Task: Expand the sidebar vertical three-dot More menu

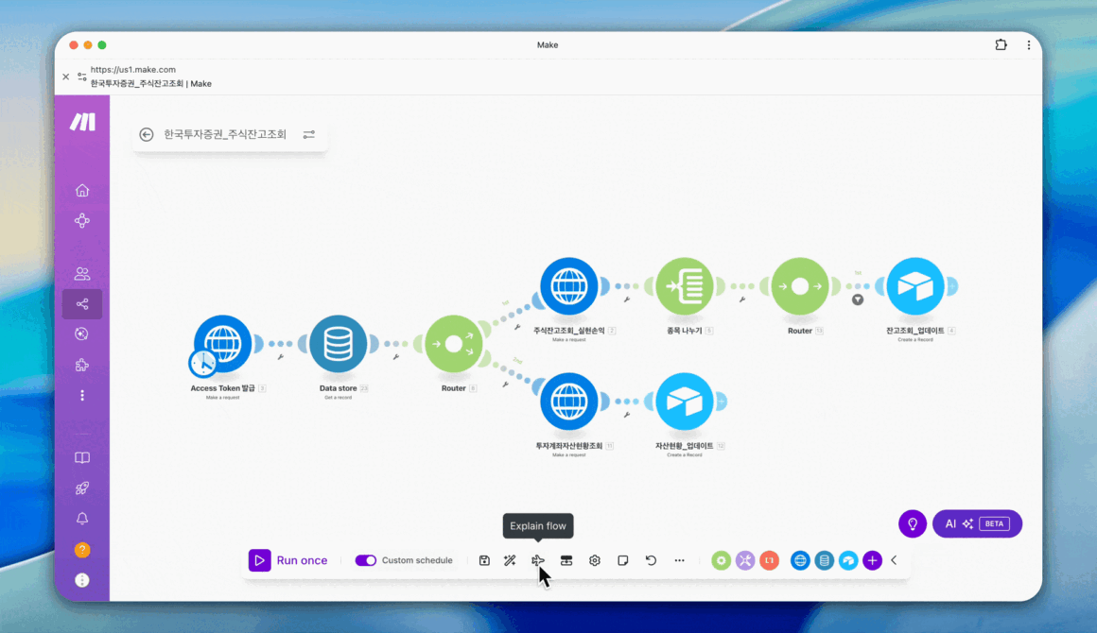Action: click(x=82, y=395)
